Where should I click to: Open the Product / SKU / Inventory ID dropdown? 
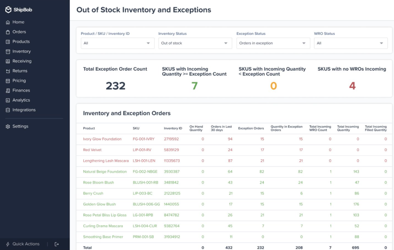tap(117, 43)
